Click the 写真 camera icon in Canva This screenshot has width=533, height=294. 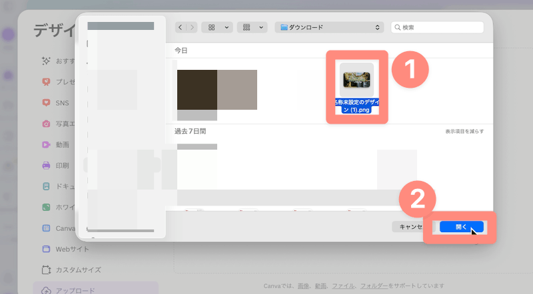click(46, 124)
